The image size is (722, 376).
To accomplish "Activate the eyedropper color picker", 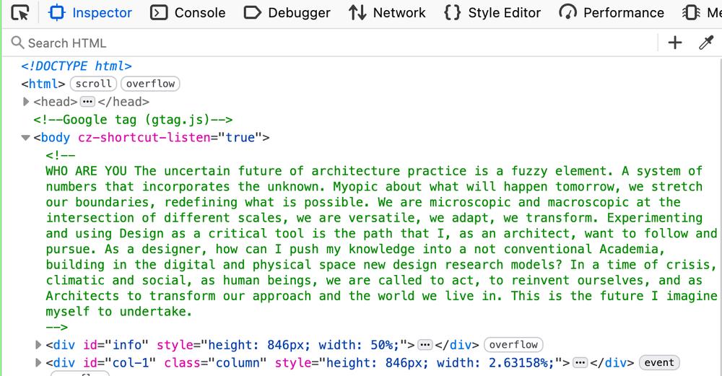I will click(x=706, y=43).
